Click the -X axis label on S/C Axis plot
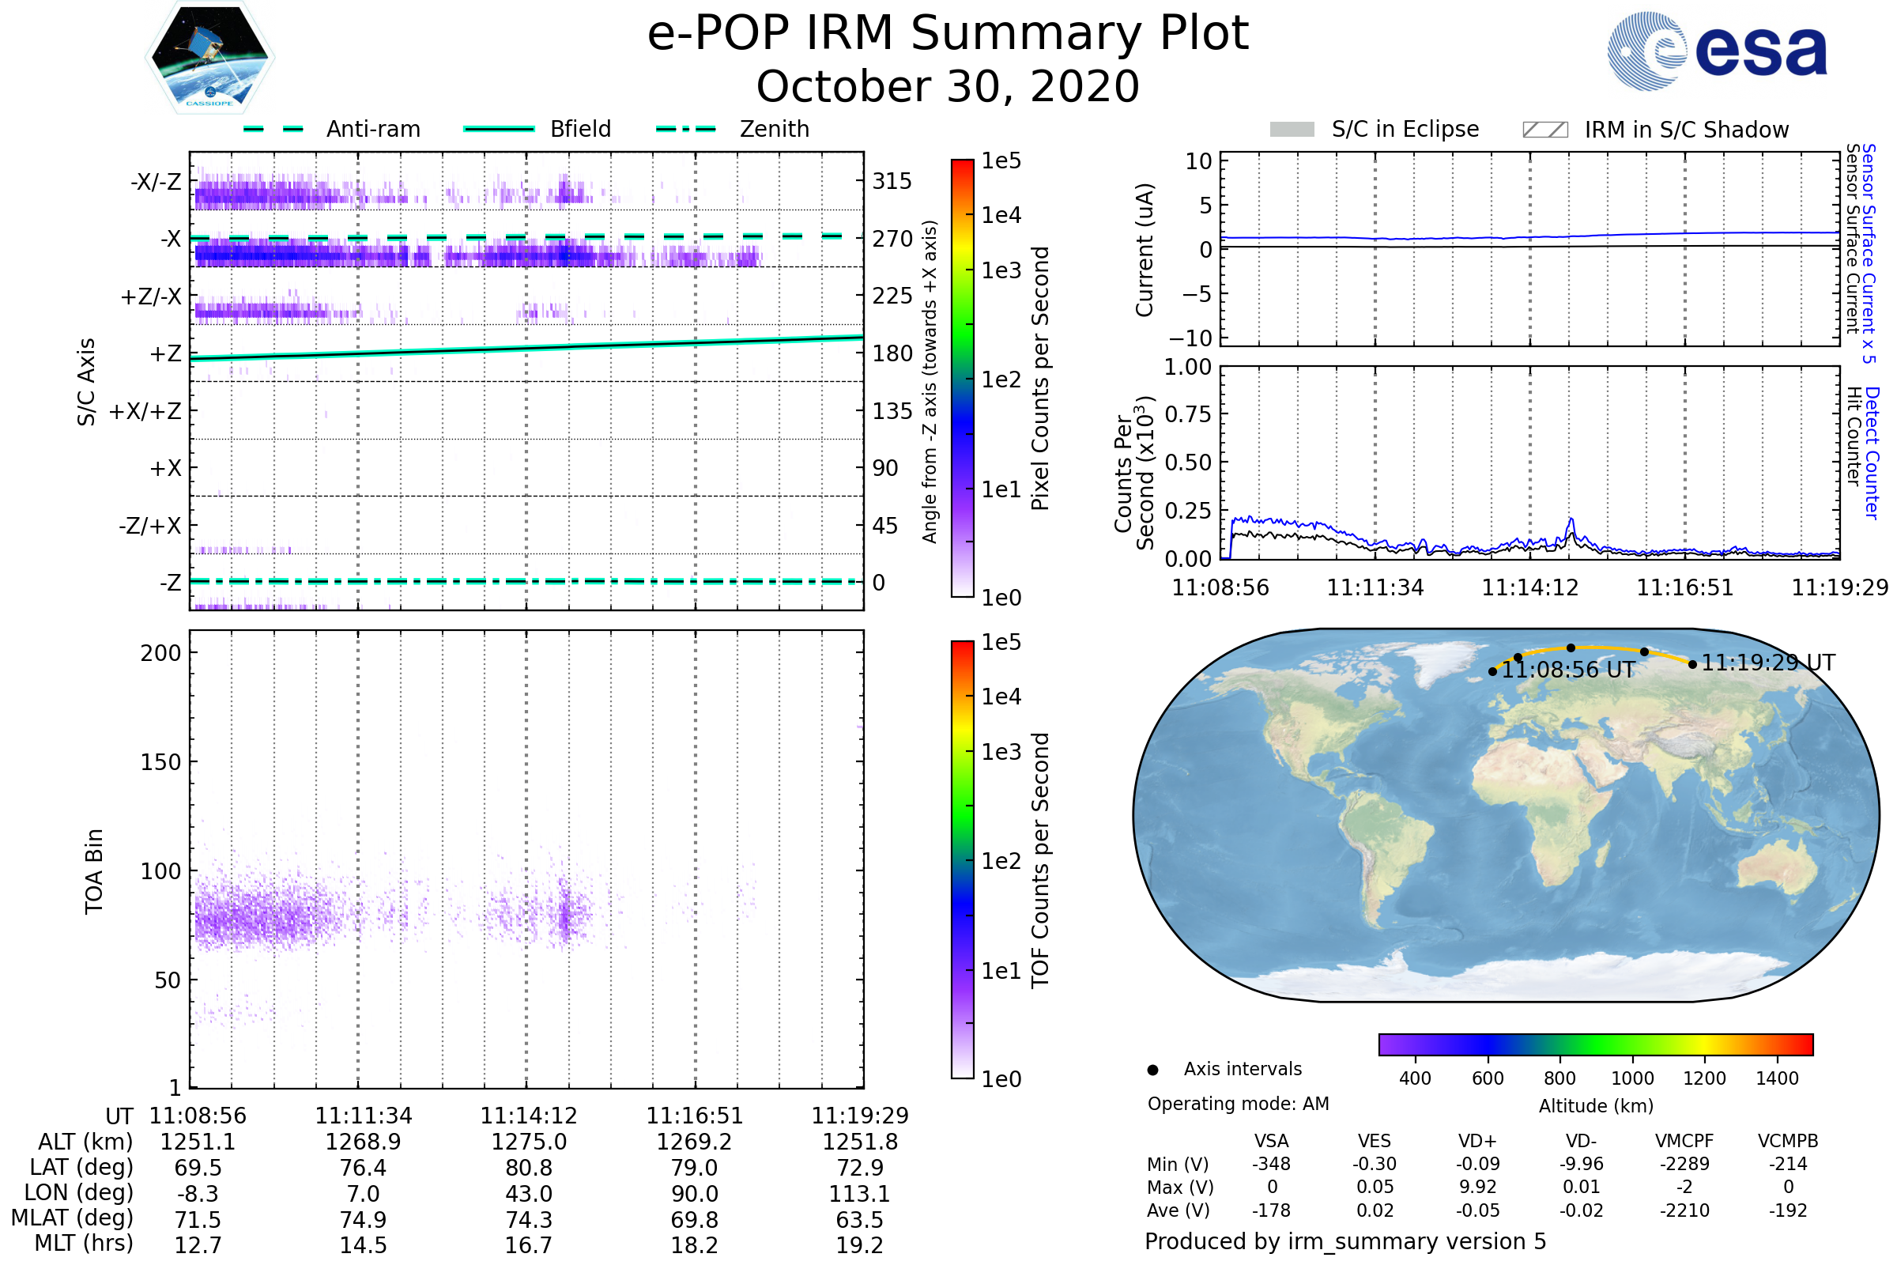 click(170, 239)
